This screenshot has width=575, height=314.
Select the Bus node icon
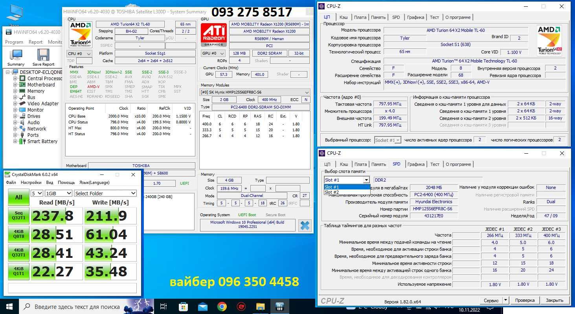23,97
